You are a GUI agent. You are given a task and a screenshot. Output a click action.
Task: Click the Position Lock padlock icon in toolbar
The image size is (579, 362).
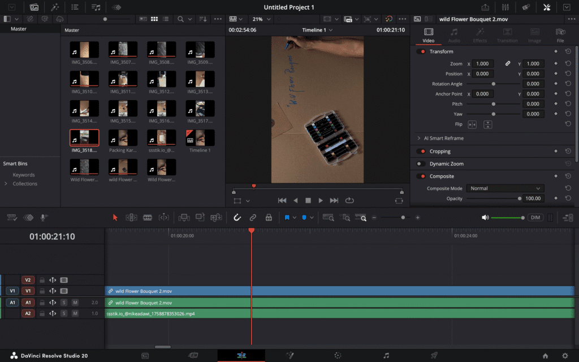coord(269,217)
